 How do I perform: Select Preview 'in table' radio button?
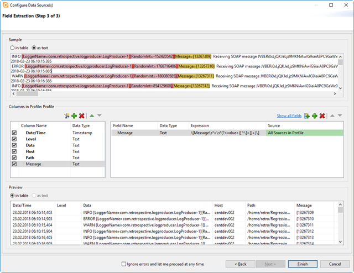pos(12,196)
